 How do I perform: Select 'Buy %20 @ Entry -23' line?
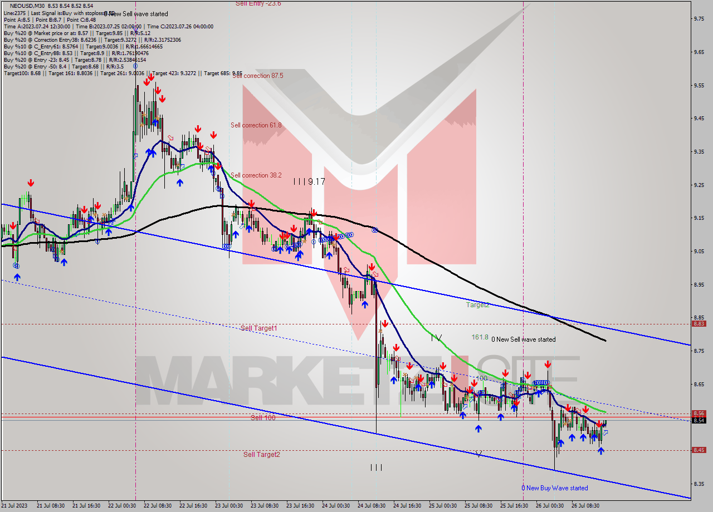click(x=75, y=60)
